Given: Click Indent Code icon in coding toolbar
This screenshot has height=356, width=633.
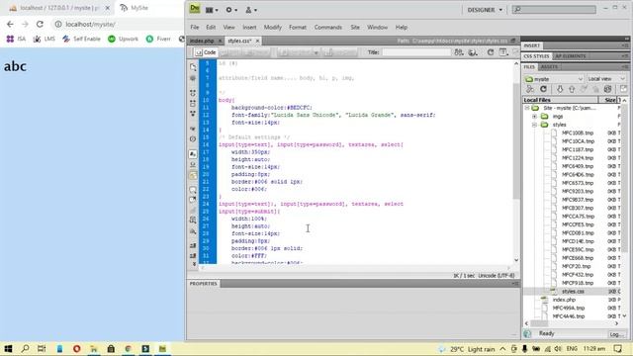Looking at the screenshot, I should tap(193, 246).
